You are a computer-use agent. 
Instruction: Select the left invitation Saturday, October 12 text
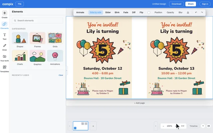(x=103, y=68)
